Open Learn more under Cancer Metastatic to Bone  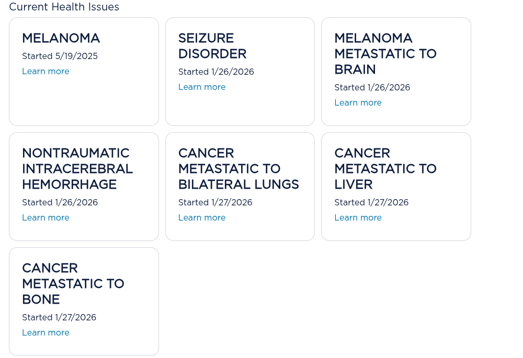pyautogui.click(x=46, y=333)
